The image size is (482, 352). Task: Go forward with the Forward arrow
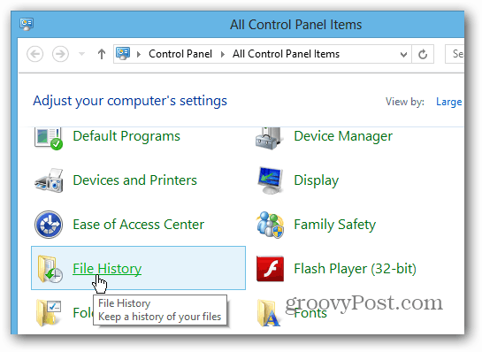point(60,54)
